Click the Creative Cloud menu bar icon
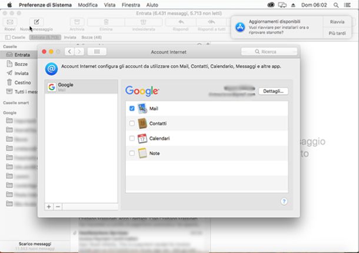 tap(271, 5)
